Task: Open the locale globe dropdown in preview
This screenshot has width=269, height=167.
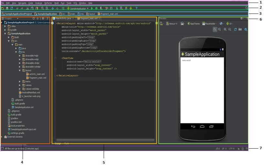Action: pyautogui.click(x=222, y=24)
